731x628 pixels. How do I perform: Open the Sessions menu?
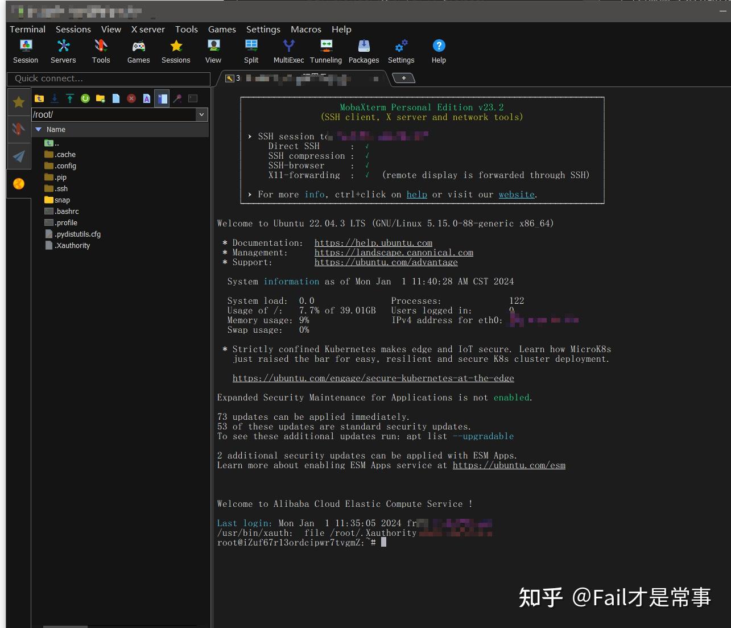tap(73, 29)
